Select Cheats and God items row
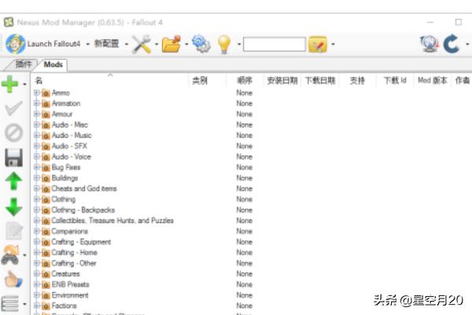The image size is (472, 315). pyautogui.click(x=84, y=188)
